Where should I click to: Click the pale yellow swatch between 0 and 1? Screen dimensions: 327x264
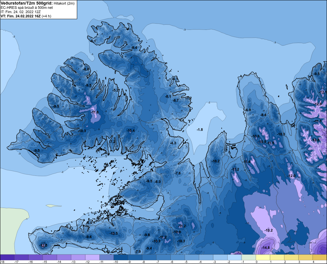263,257
